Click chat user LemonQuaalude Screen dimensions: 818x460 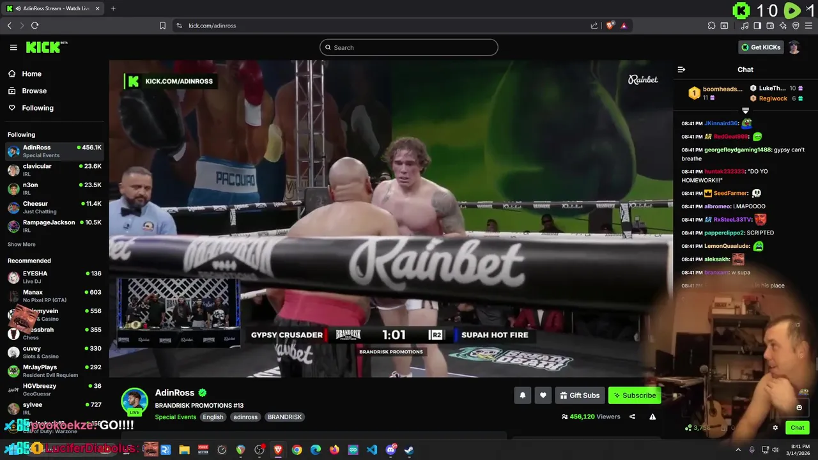click(727, 246)
